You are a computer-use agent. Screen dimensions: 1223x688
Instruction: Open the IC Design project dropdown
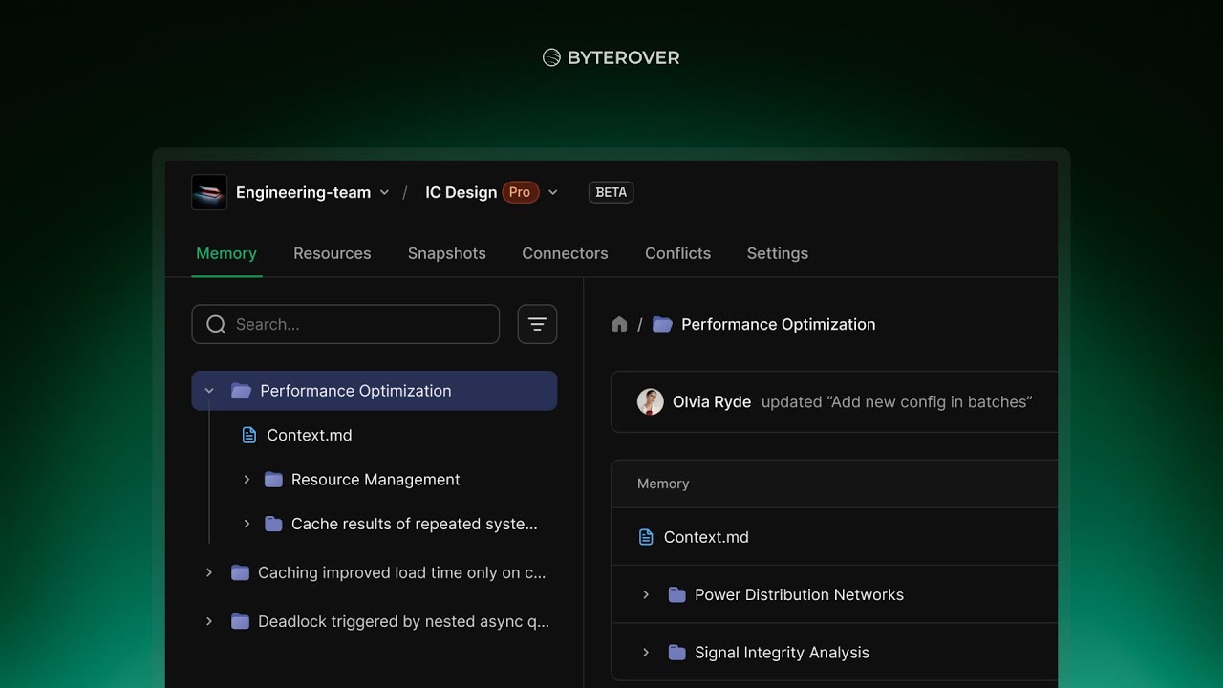(x=552, y=192)
